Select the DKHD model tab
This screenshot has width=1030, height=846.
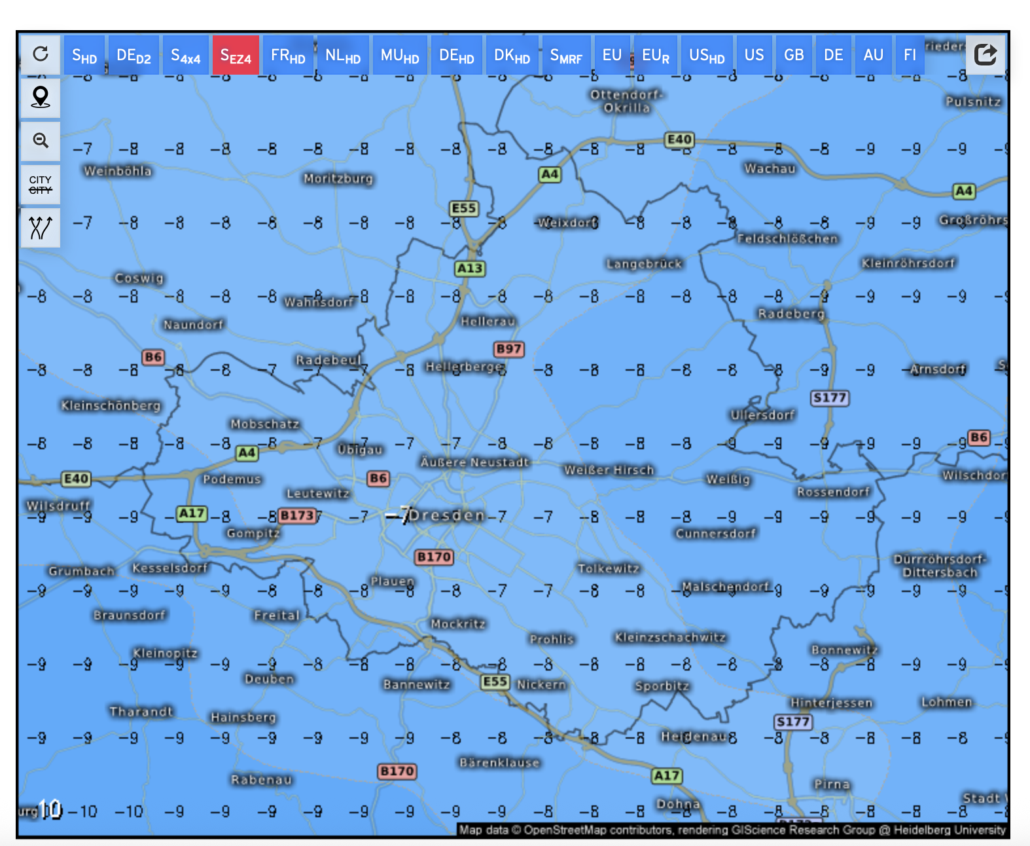[x=512, y=56]
